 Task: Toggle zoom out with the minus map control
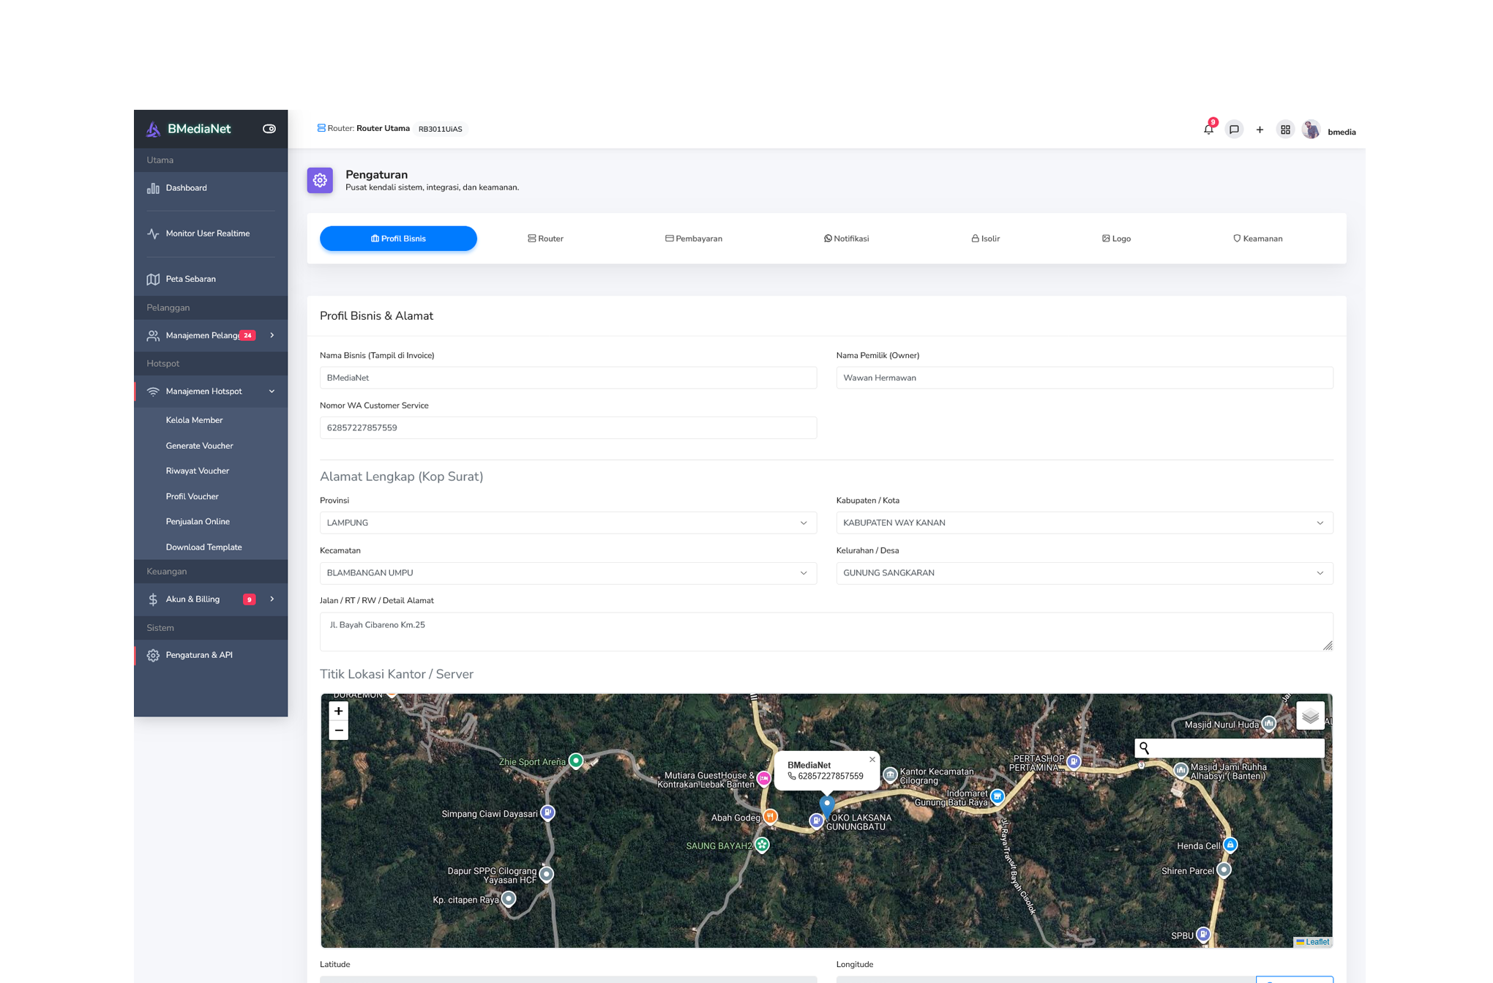point(338,730)
